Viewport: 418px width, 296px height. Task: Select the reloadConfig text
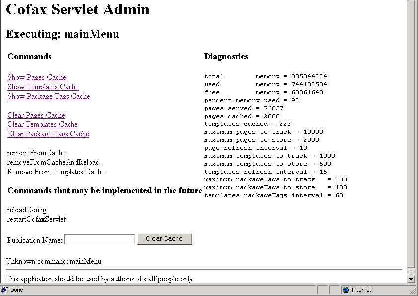coord(27,210)
